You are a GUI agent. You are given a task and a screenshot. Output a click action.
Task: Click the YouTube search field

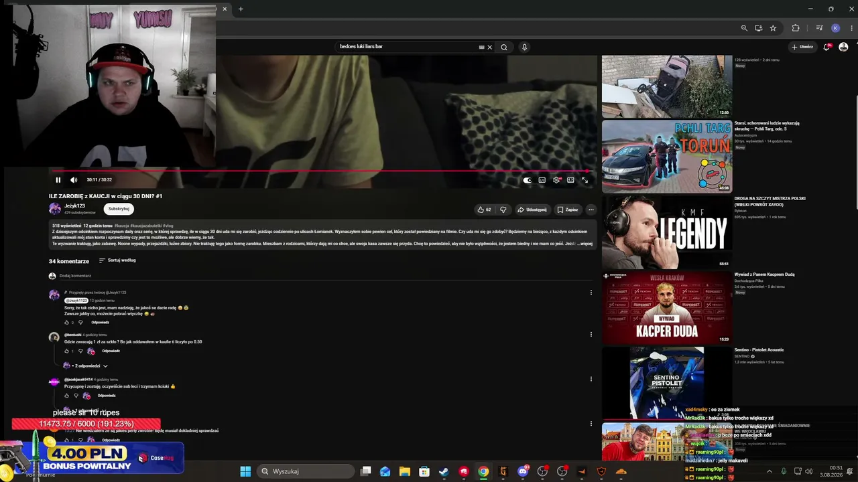coord(408,47)
